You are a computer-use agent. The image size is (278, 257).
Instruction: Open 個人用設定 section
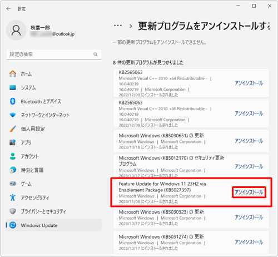coord(54,128)
